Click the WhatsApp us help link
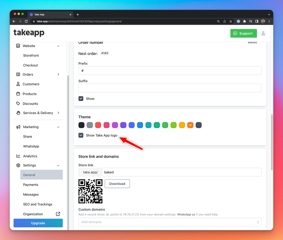The height and width of the screenshot is (240, 283). [x=186, y=214]
